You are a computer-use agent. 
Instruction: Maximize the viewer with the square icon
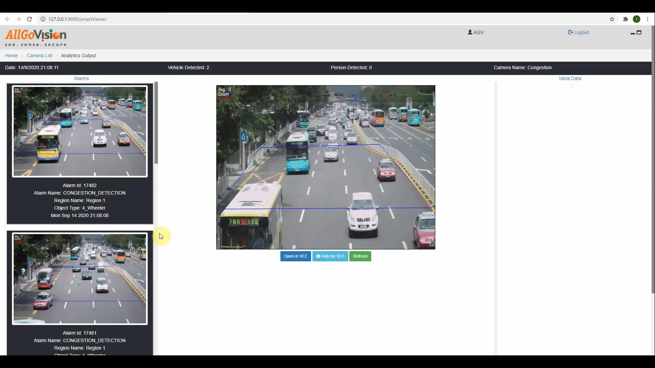coord(639,32)
